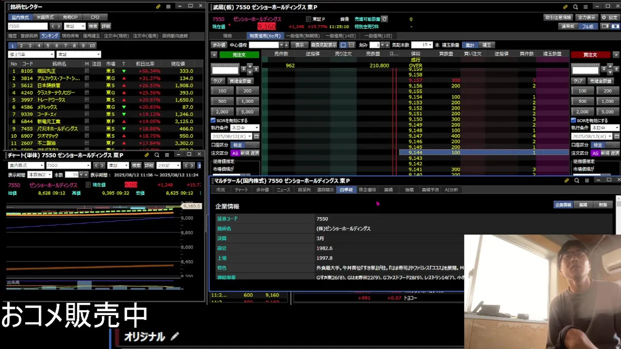Open 執行条件 本日中 dropdown in sell panel
621x349 pixels.
click(245, 128)
